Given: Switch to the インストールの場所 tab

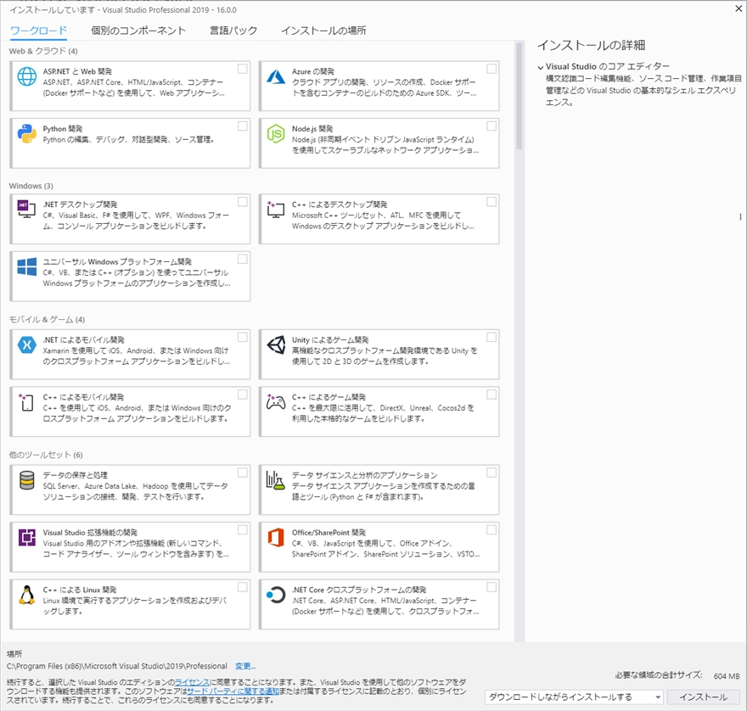Looking at the screenshot, I should [x=323, y=31].
